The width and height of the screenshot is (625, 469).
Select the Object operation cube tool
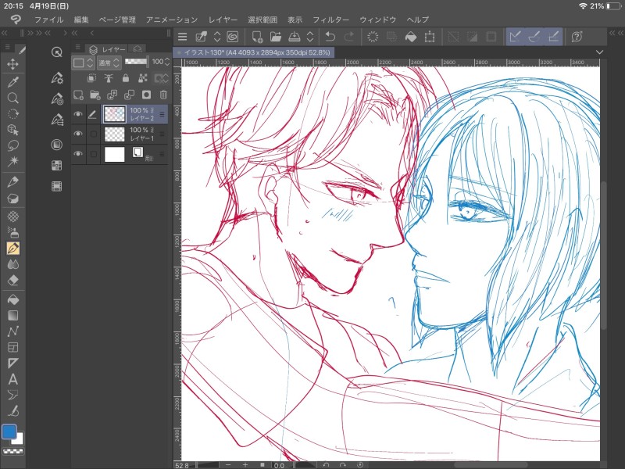[x=12, y=130]
